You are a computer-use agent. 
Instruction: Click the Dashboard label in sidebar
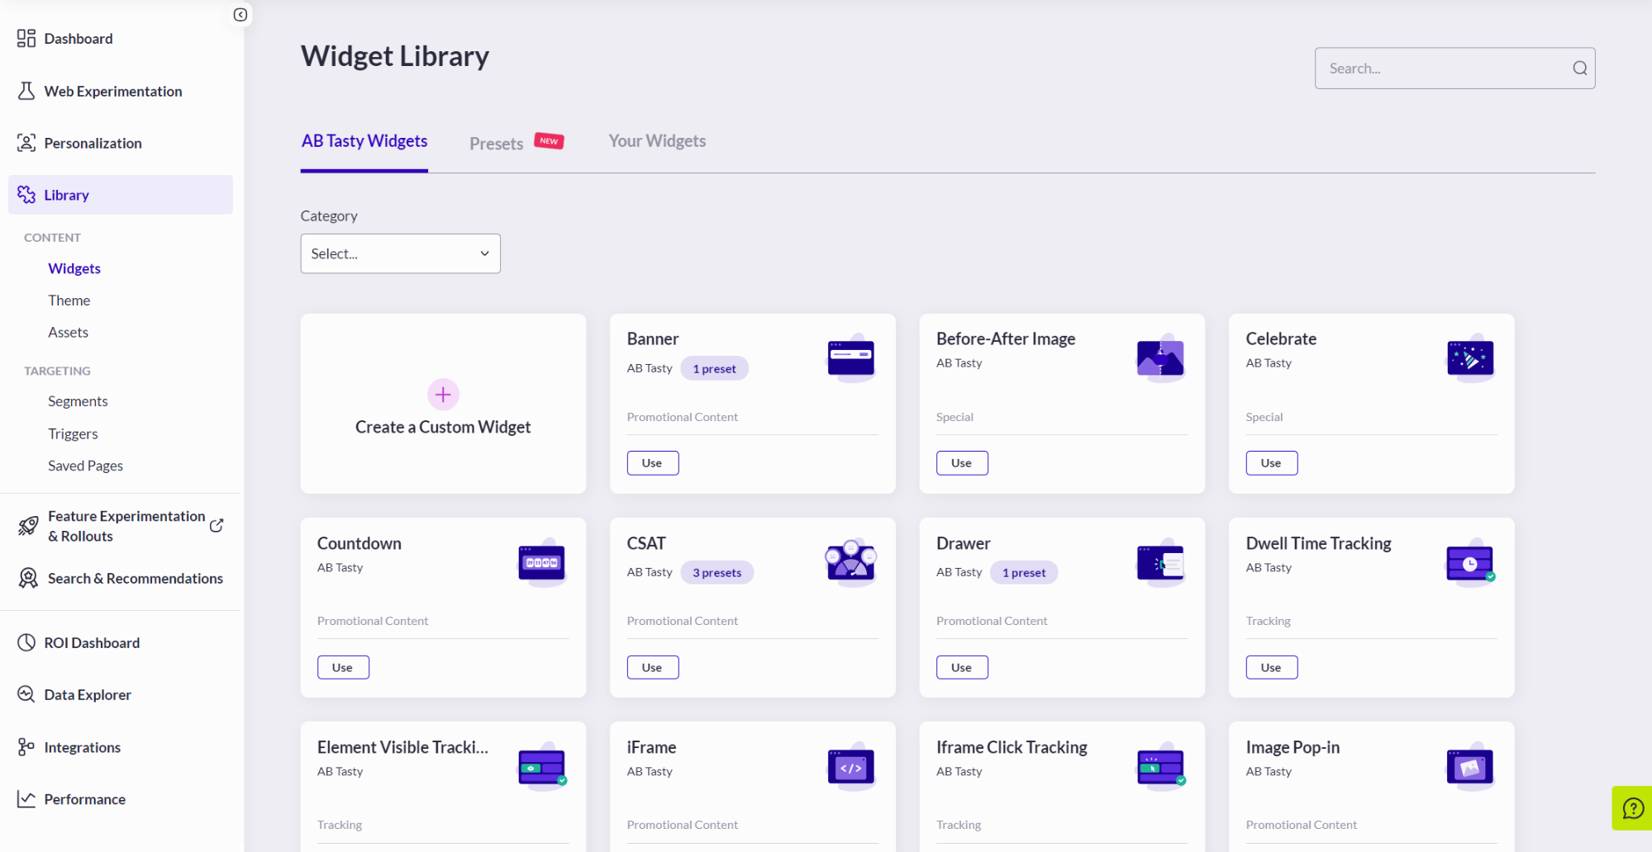point(79,39)
